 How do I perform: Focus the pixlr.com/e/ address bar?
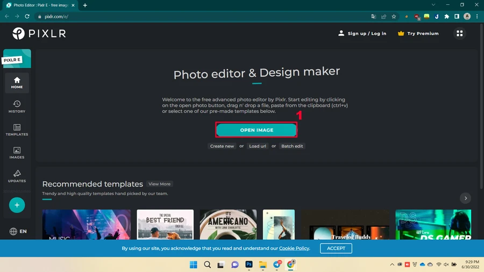tap(201, 16)
